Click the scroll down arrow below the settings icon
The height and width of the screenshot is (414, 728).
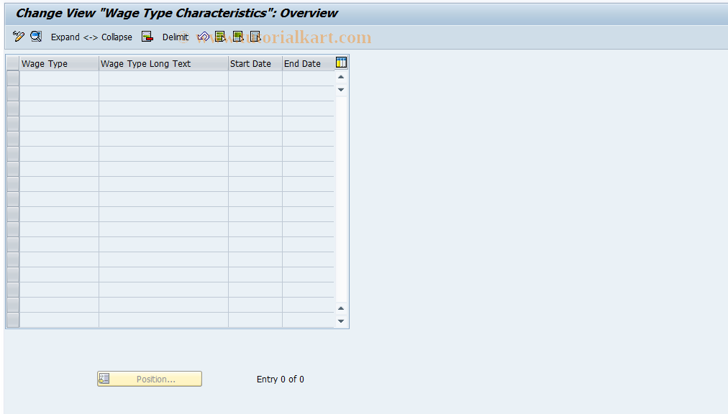[x=341, y=90]
